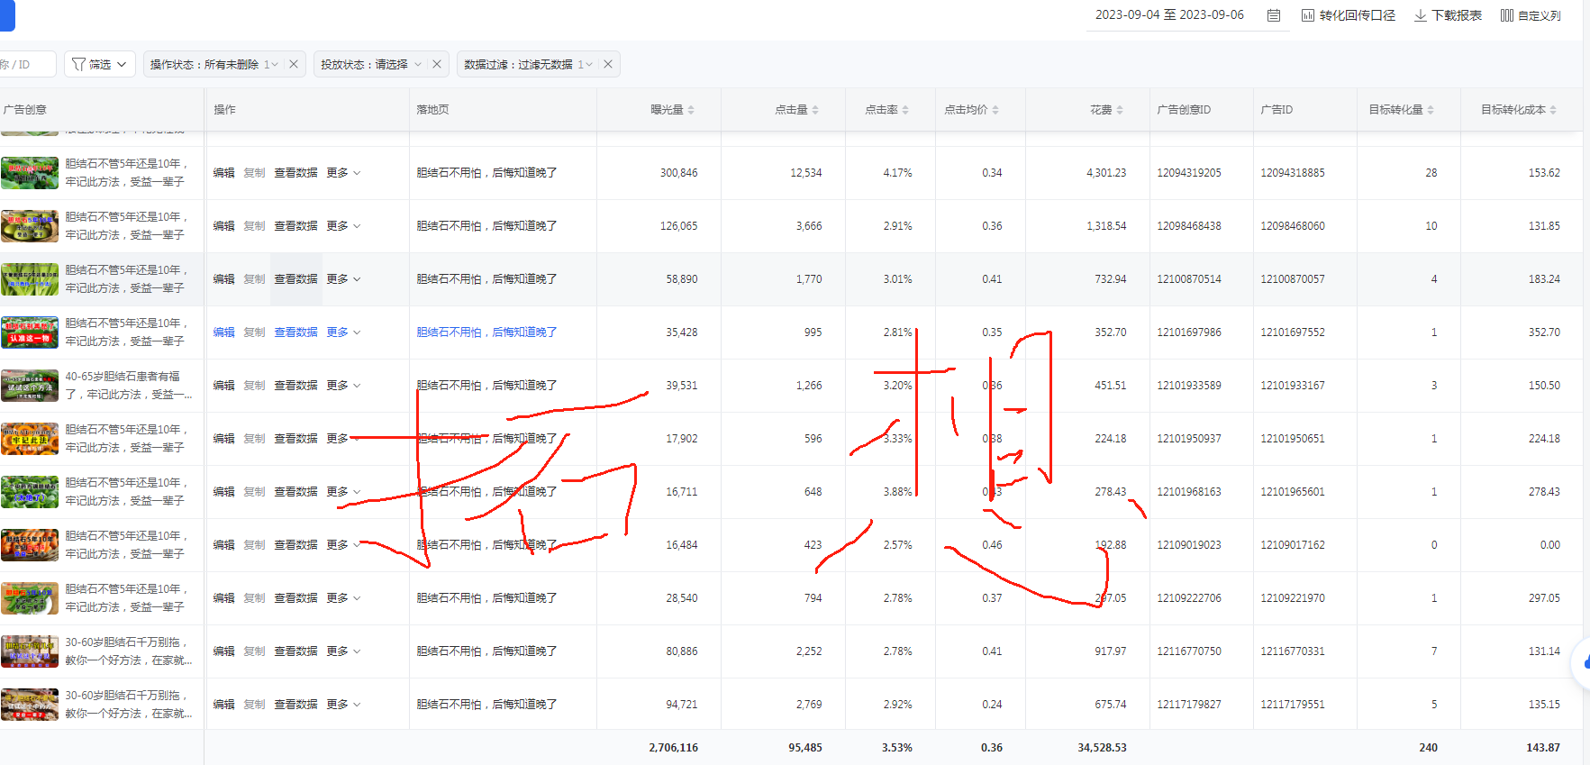Select click count 2,769 cell
Screen dimensions: 1590x765
(809, 705)
